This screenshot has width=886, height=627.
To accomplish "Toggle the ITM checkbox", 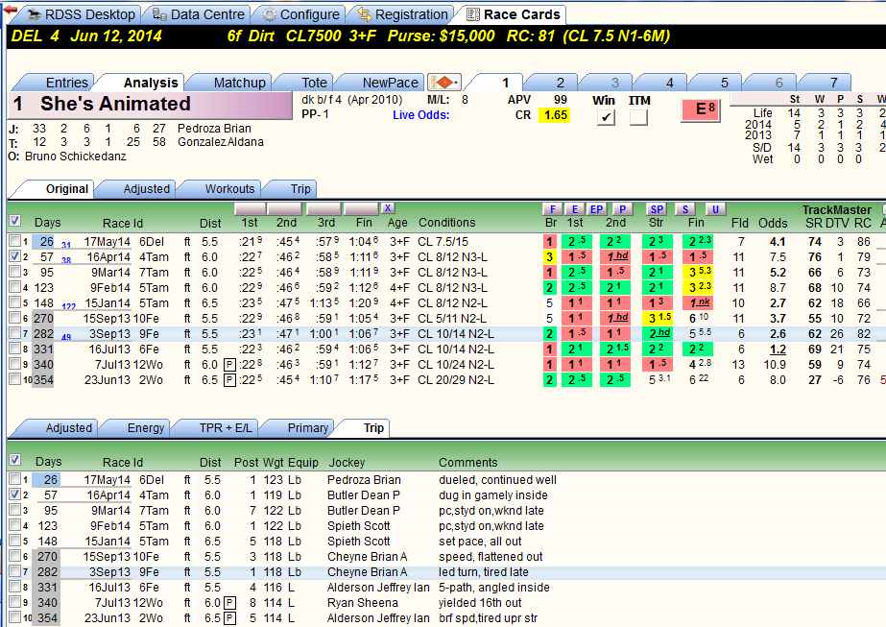I will point(638,117).
